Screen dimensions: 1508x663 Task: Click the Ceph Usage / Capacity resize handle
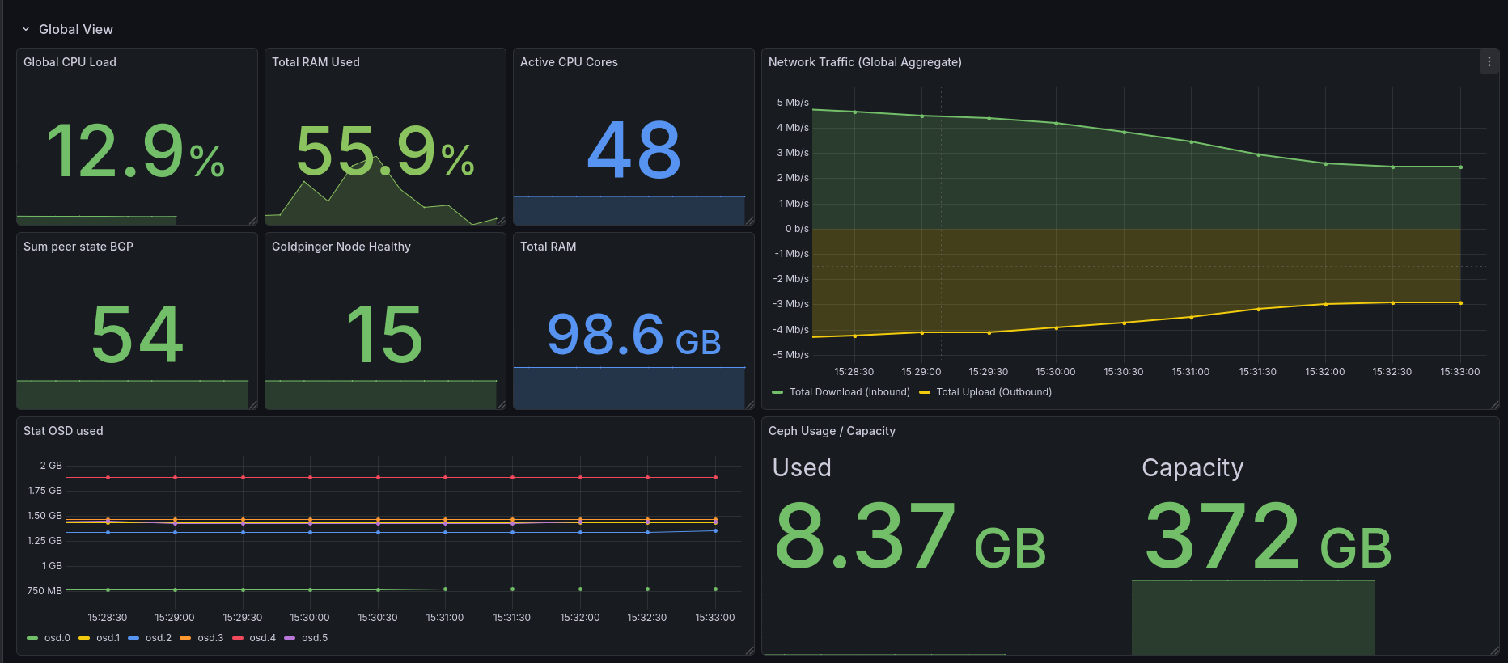pos(1495,651)
